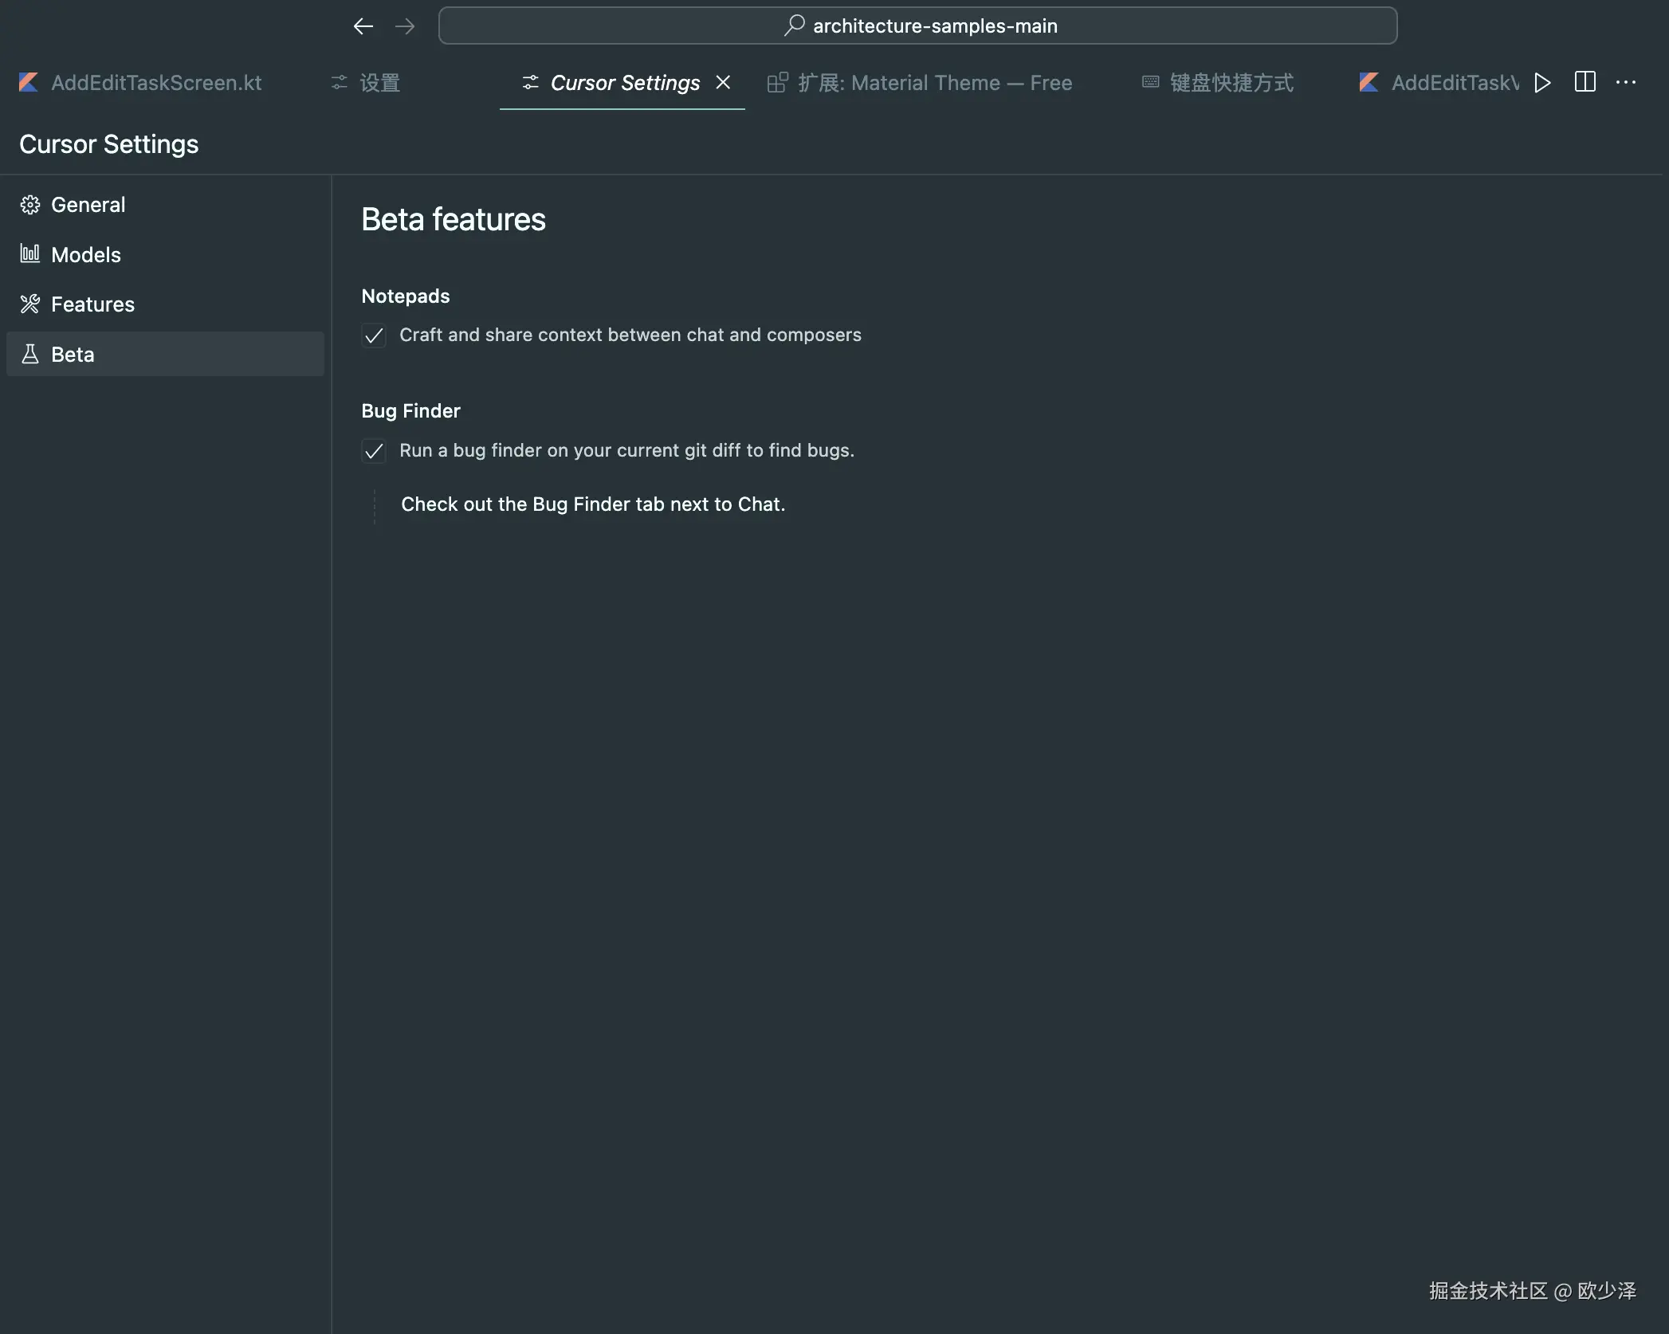Switch to AddEditTaskScreen.kt tab
The image size is (1669, 1334).
coord(156,83)
